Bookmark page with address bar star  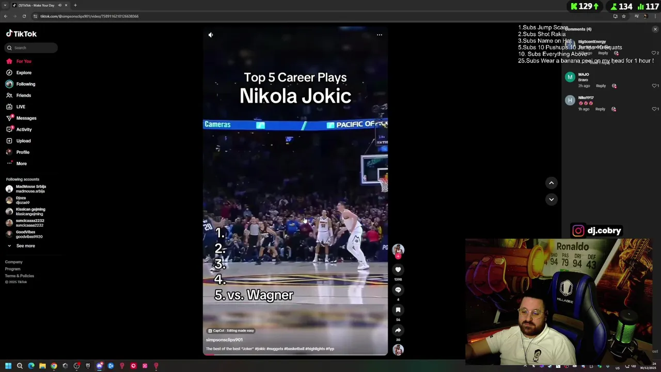pyautogui.click(x=623, y=16)
